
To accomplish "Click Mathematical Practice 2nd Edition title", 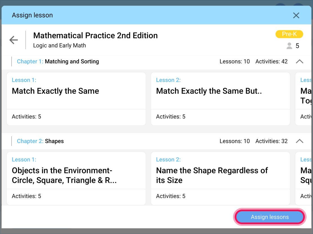I will click(95, 35).
